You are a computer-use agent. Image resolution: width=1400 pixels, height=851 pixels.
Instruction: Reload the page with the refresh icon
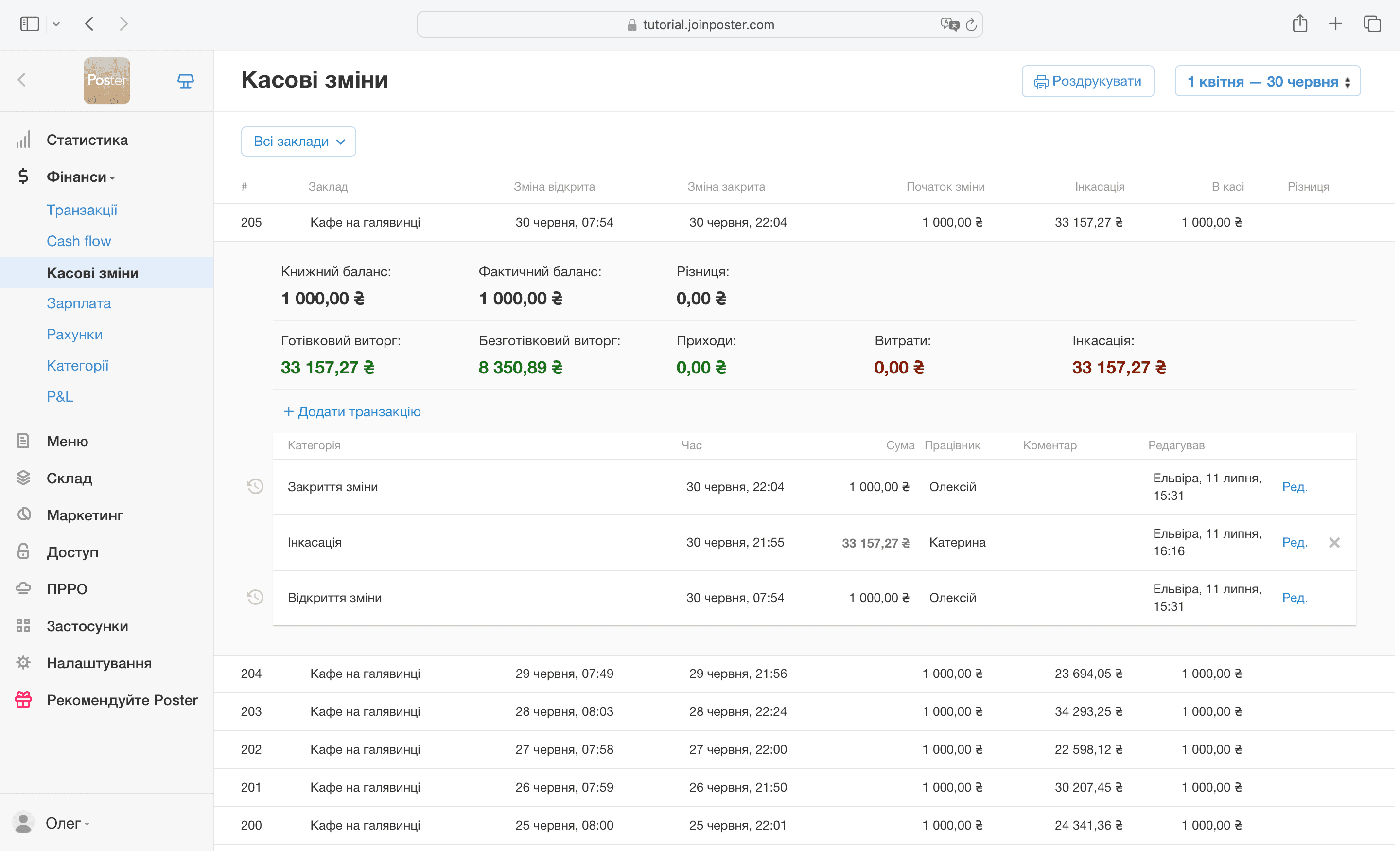click(971, 24)
